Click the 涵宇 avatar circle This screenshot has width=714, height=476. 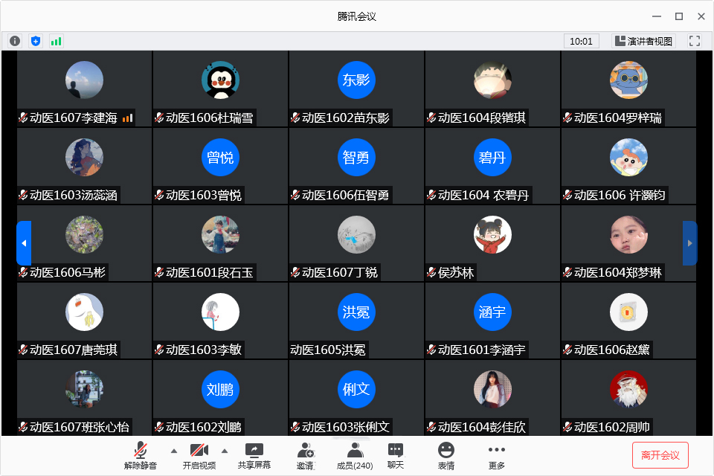tap(492, 312)
